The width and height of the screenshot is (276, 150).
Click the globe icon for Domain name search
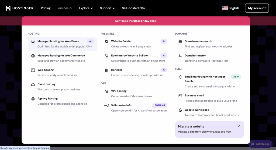click(180, 42)
